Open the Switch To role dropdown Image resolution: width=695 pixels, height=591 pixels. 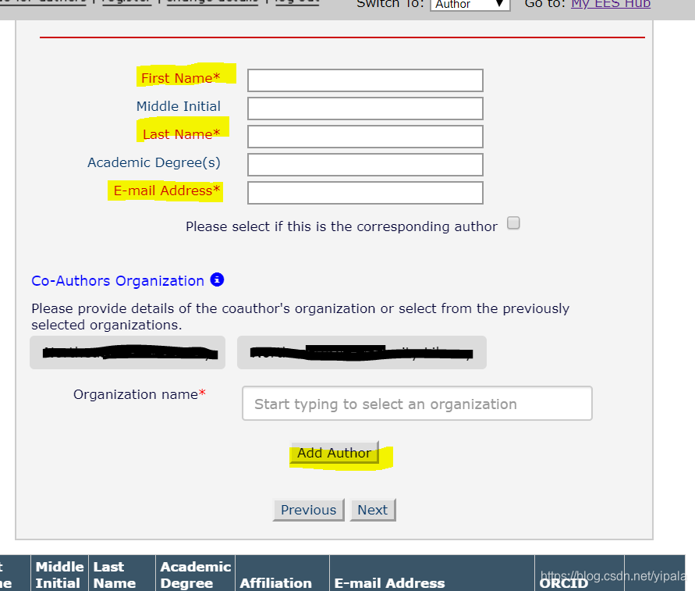click(470, 5)
